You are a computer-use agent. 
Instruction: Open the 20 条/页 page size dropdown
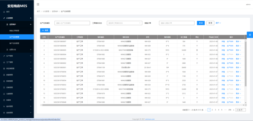[240, 110]
